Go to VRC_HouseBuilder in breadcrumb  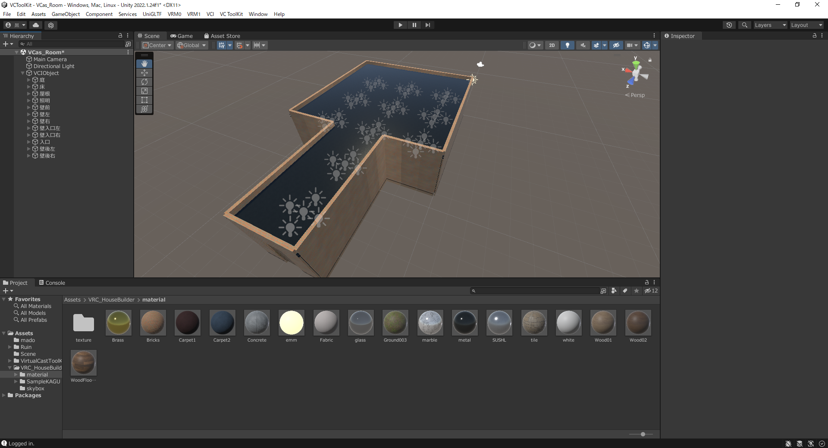click(x=111, y=300)
